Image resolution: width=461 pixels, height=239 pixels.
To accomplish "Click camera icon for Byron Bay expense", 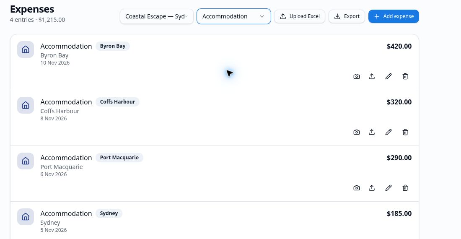I will point(356,76).
